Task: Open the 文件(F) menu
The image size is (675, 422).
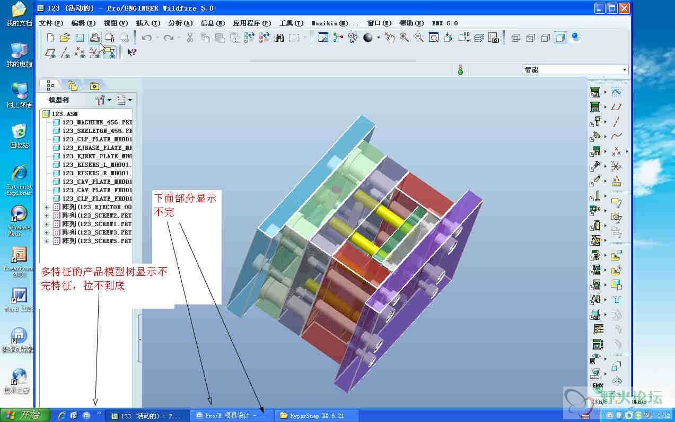Action: (51, 23)
